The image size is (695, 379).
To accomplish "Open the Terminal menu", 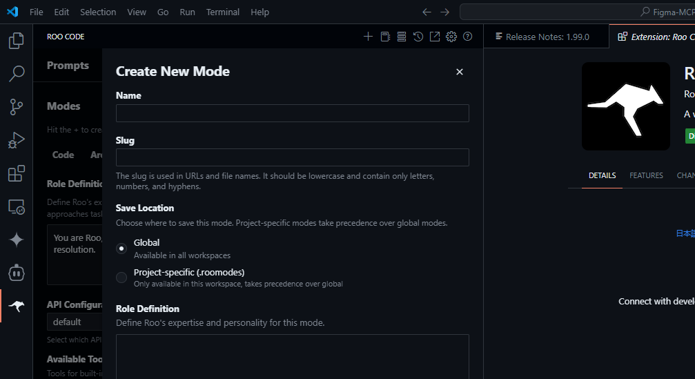I will [222, 12].
